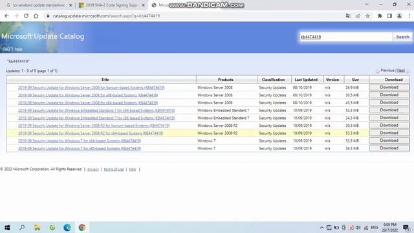Open File Explorer from the taskbar
Screen dimensions: 414x233
[x=38, y=227]
